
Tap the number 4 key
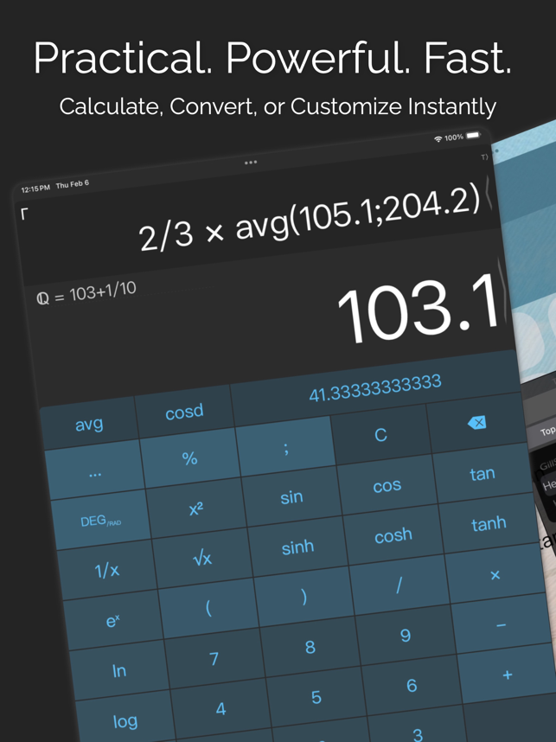220,709
